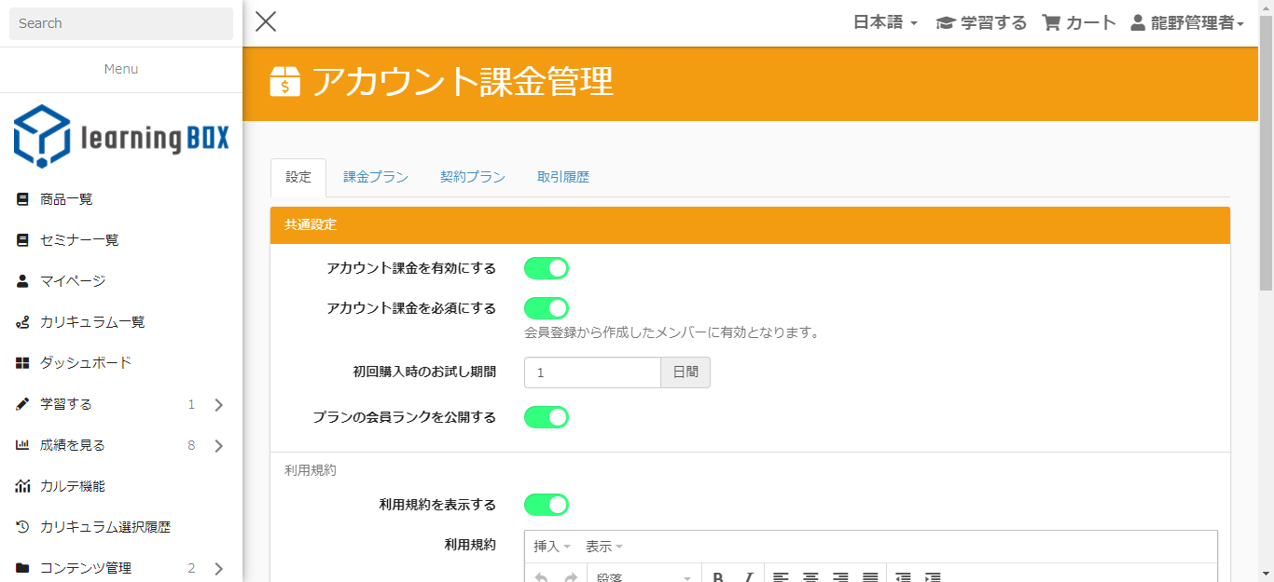Open the 龍野管理者 user dropdown

(1187, 23)
